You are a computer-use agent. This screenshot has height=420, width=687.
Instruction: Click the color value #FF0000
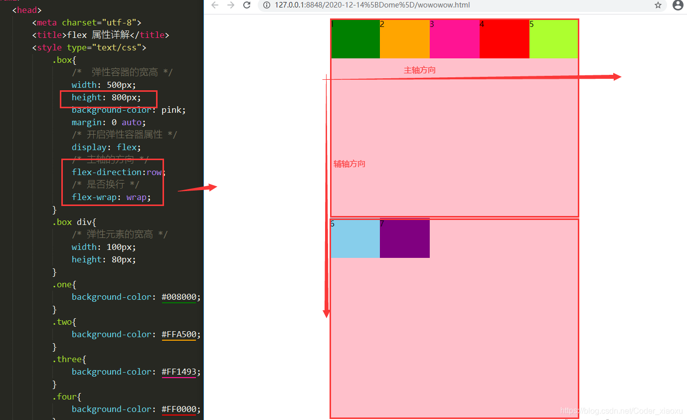coord(178,409)
